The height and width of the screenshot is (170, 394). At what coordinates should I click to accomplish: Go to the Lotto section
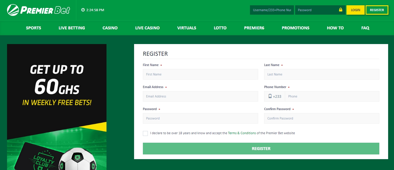coord(220,28)
